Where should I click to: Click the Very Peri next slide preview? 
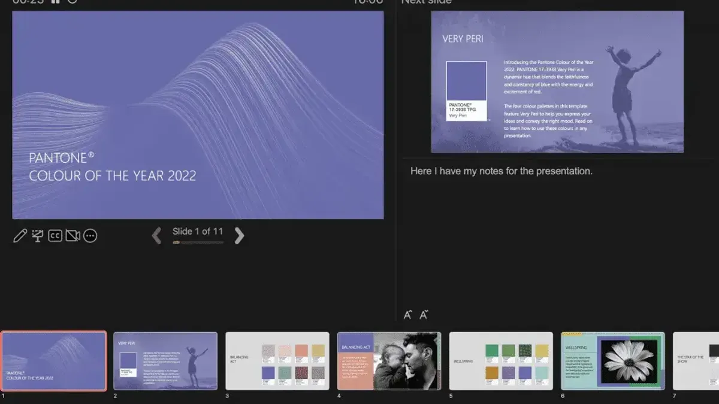point(557,82)
